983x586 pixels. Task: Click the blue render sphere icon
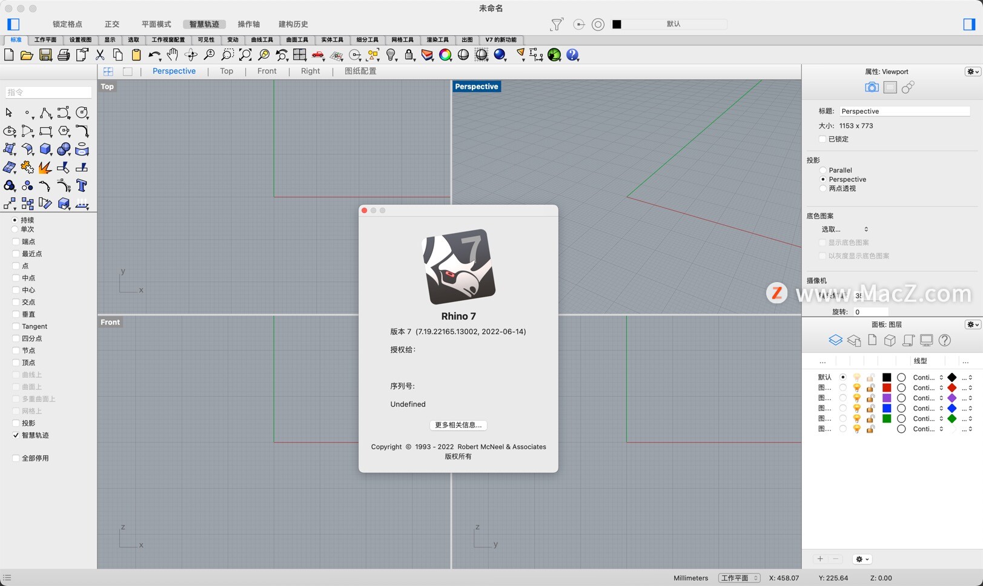tap(500, 55)
